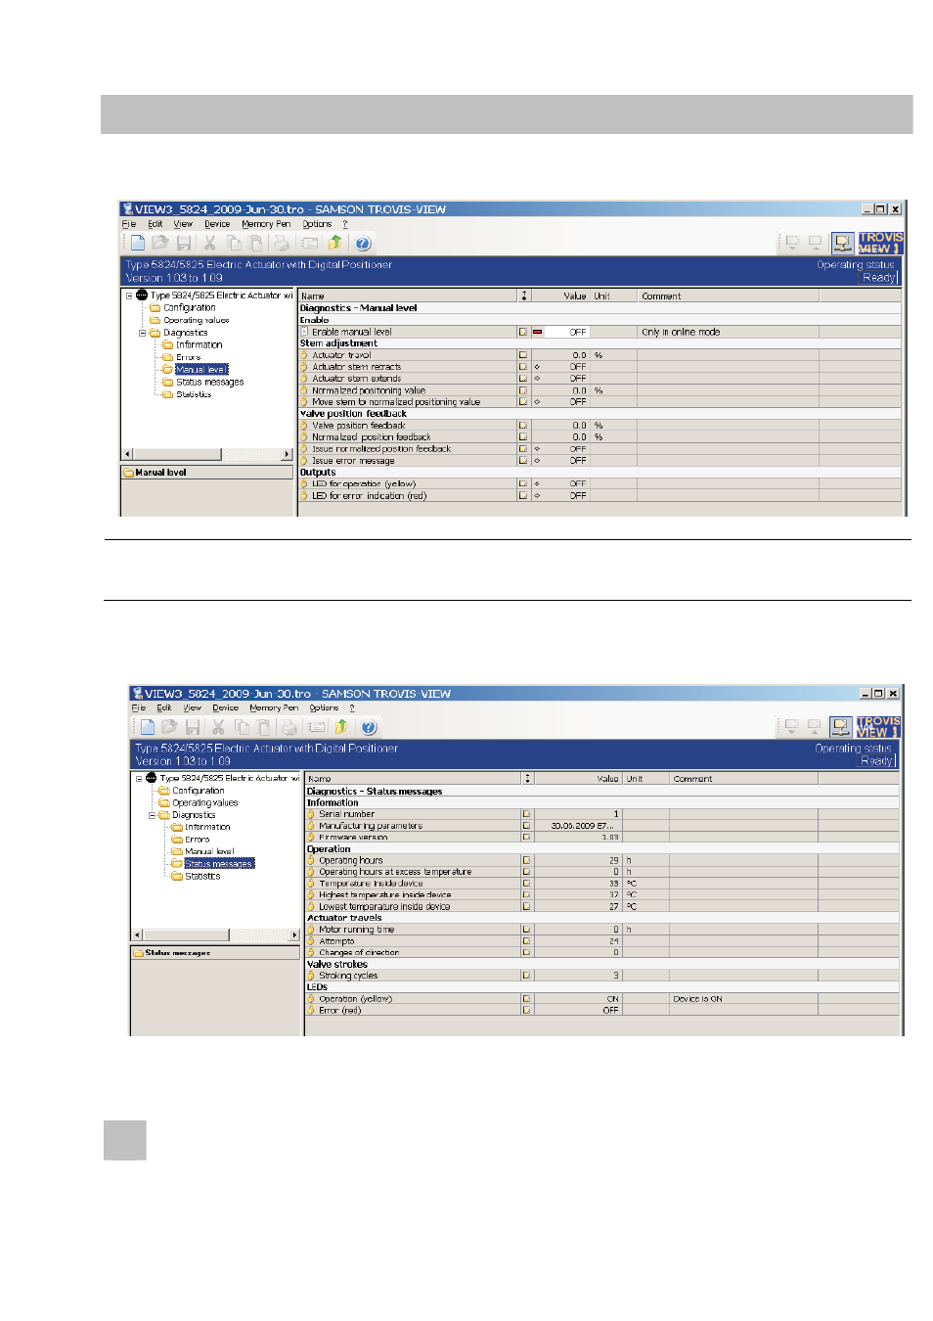933x1321 pixels.
Task: Click Help question mark icon in Status messages window
Action: (x=369, y=727)
